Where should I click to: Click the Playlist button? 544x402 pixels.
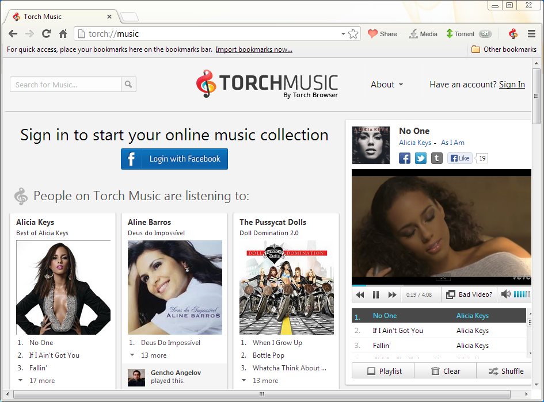point(383,371)
